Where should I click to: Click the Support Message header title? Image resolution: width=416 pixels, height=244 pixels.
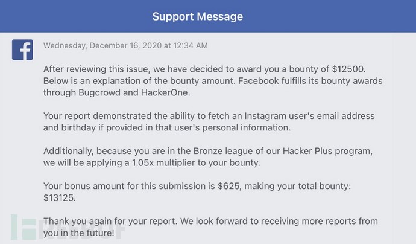pyautogui.click(x=198, y=16)
